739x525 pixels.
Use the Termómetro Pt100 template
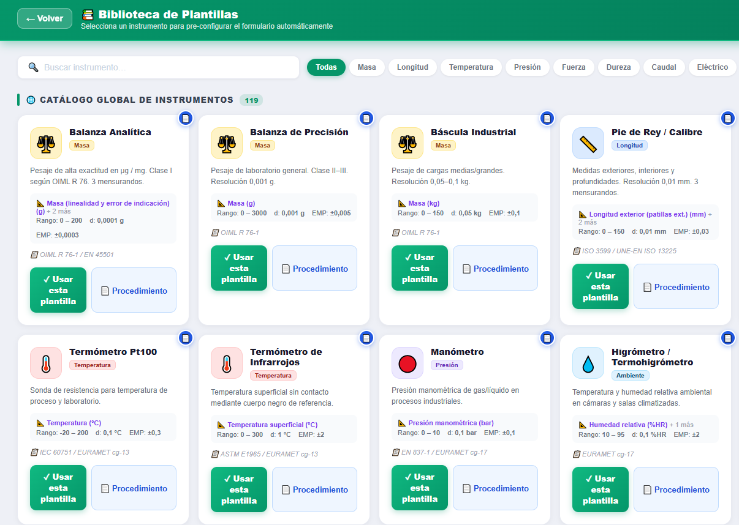pyautogui.click(x=58, y=488)
